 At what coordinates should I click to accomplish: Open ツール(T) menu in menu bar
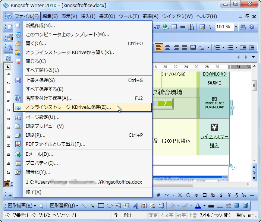(x=129, y=16)
